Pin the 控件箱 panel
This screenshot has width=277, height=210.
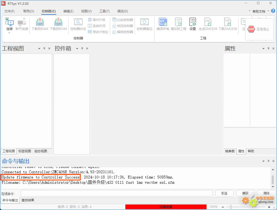pos(82,48)
